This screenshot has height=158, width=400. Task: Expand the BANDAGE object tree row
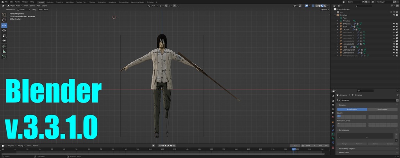[338, 24]
